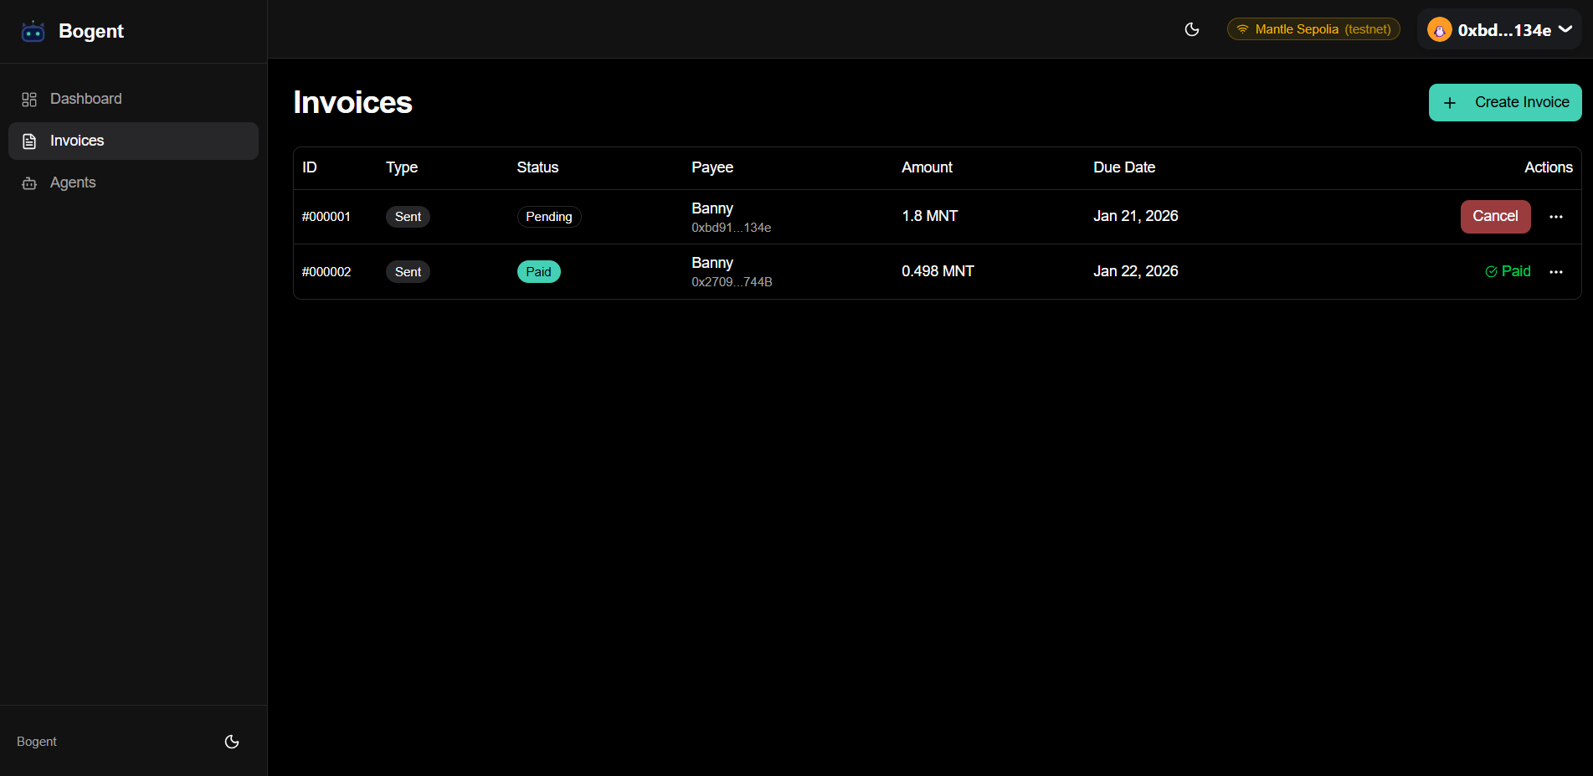Viewport: 1593px width, 776px height.
Task: Toggle theme using sidebar footer moon icon
Action: point(232,742)
